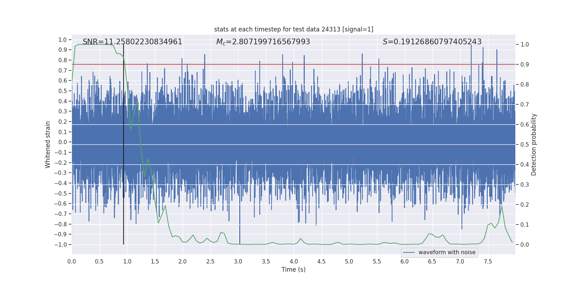Click the 0.6 tick on the Whitened strain axis
This screenshot has width=573, height=286.
(63, 81)
